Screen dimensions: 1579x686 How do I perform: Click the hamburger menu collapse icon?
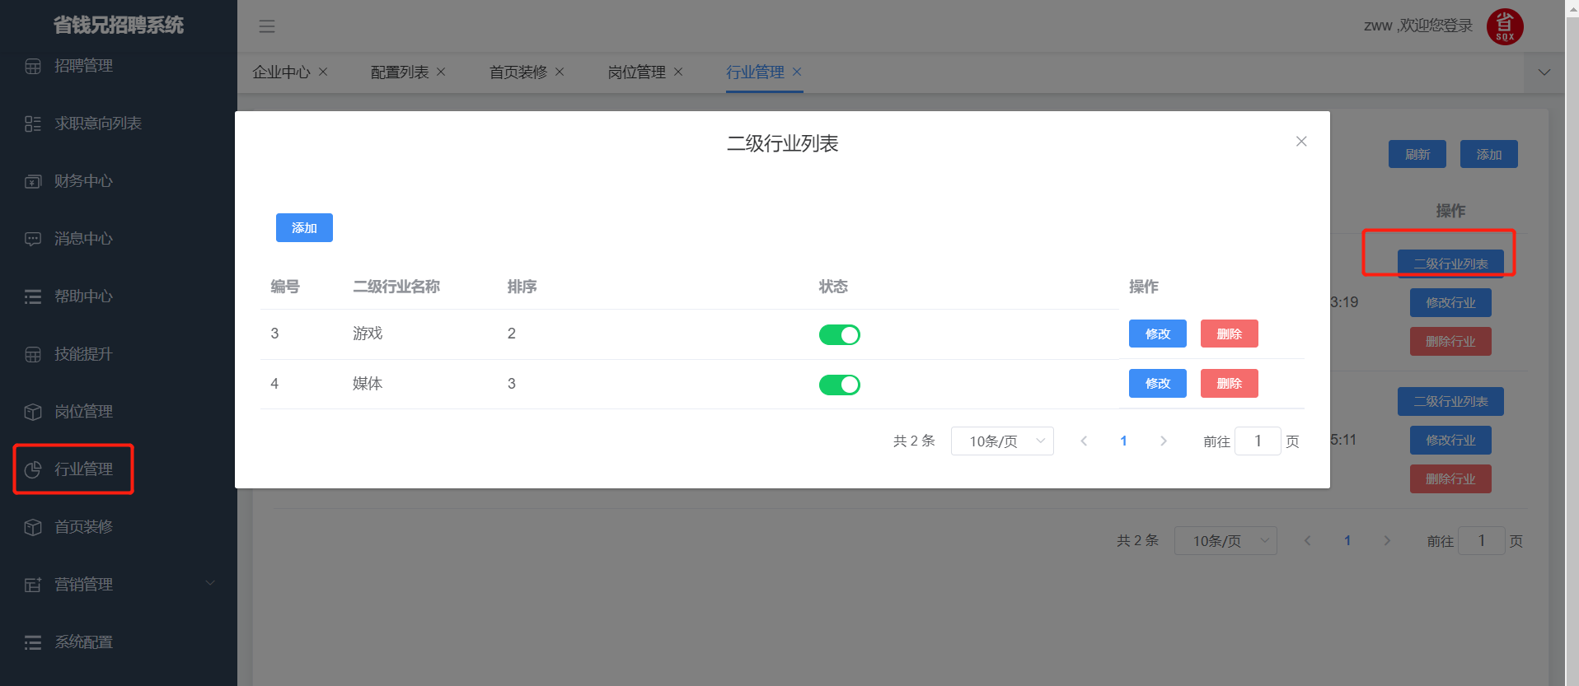267,26
